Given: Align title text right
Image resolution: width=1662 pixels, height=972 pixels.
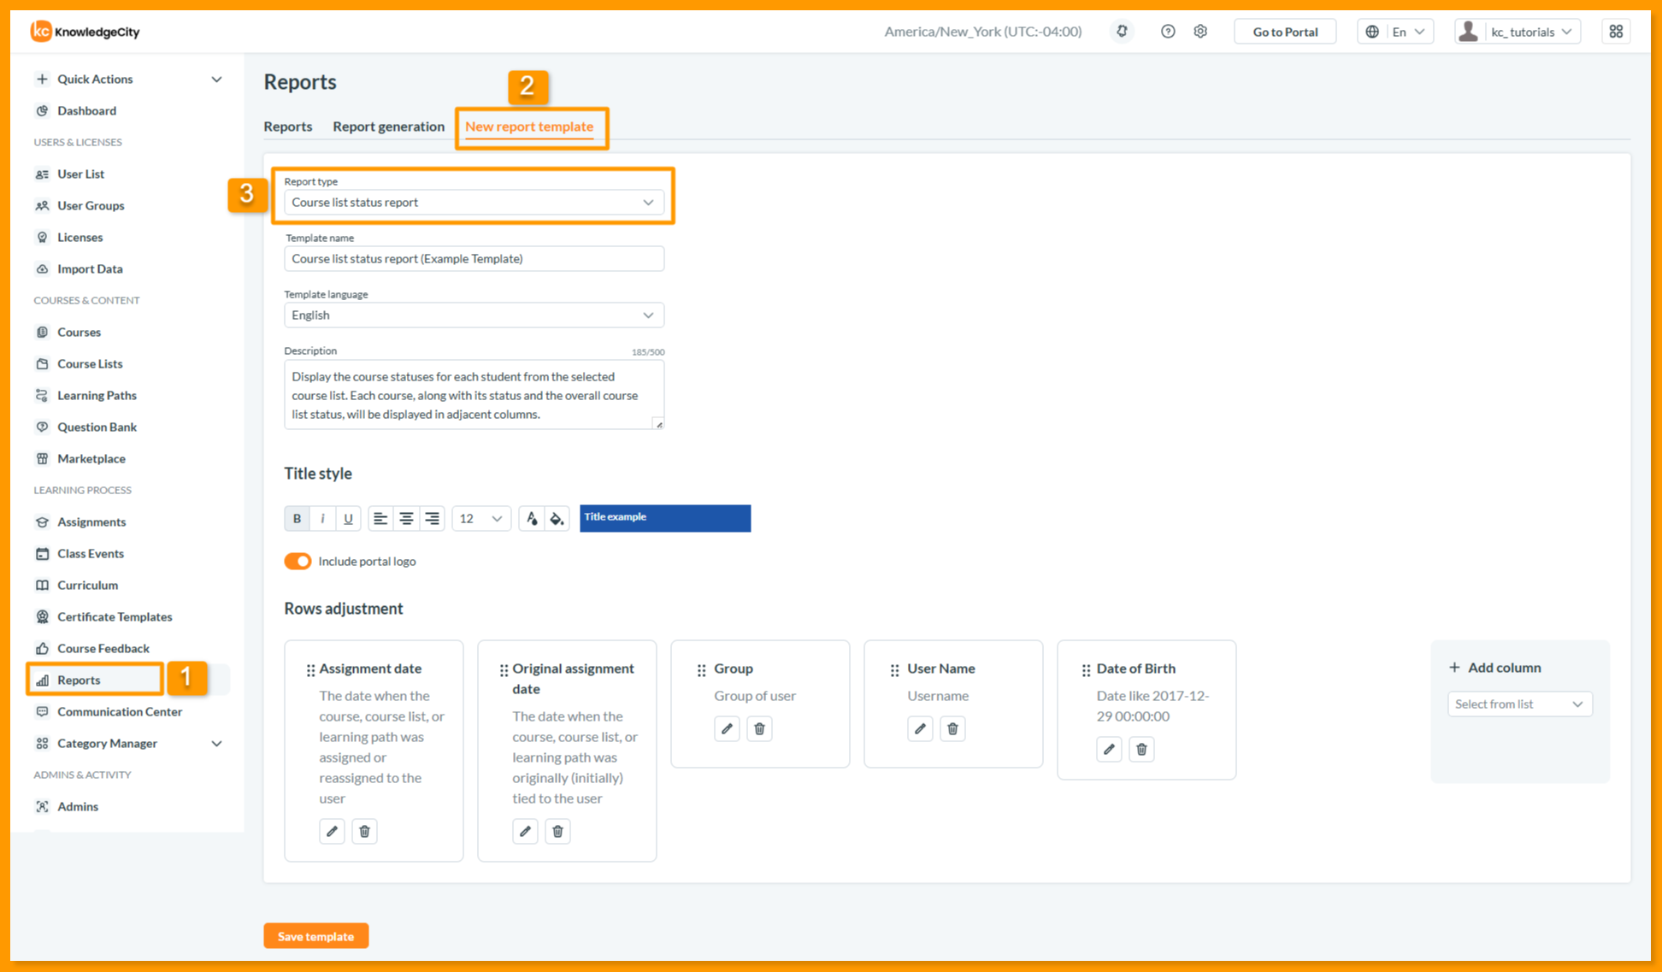Looking at the screenshot, I should (x=433, y=518).
